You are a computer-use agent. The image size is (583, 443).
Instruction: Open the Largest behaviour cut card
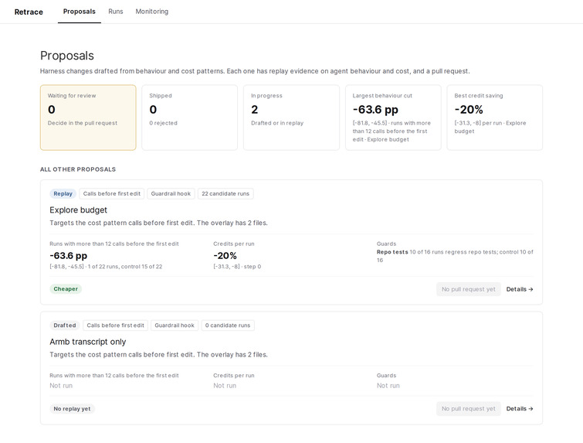(393, 118)
